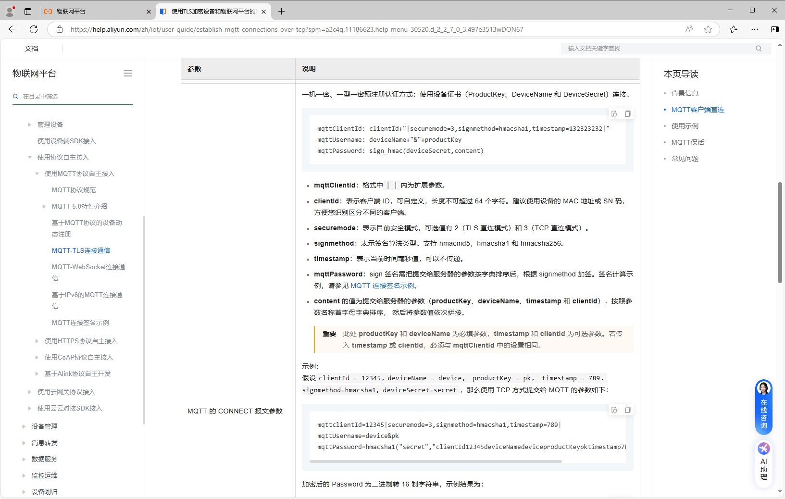Click the page vertical scrollbar thumb
The height and width of the screenshot is (499, 785).
pyautogui.click(x=780, y=233)
